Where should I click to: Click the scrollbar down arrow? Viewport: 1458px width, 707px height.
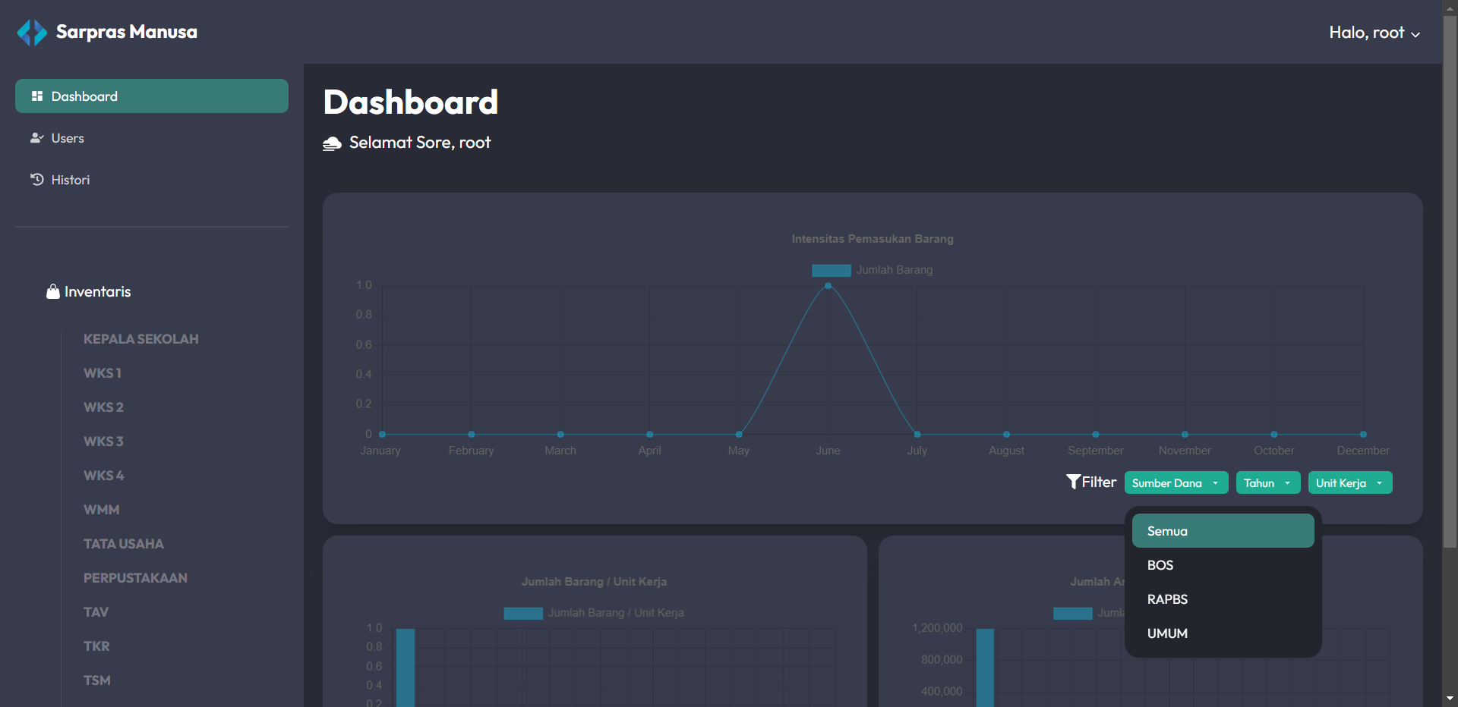pos(1450,699)
